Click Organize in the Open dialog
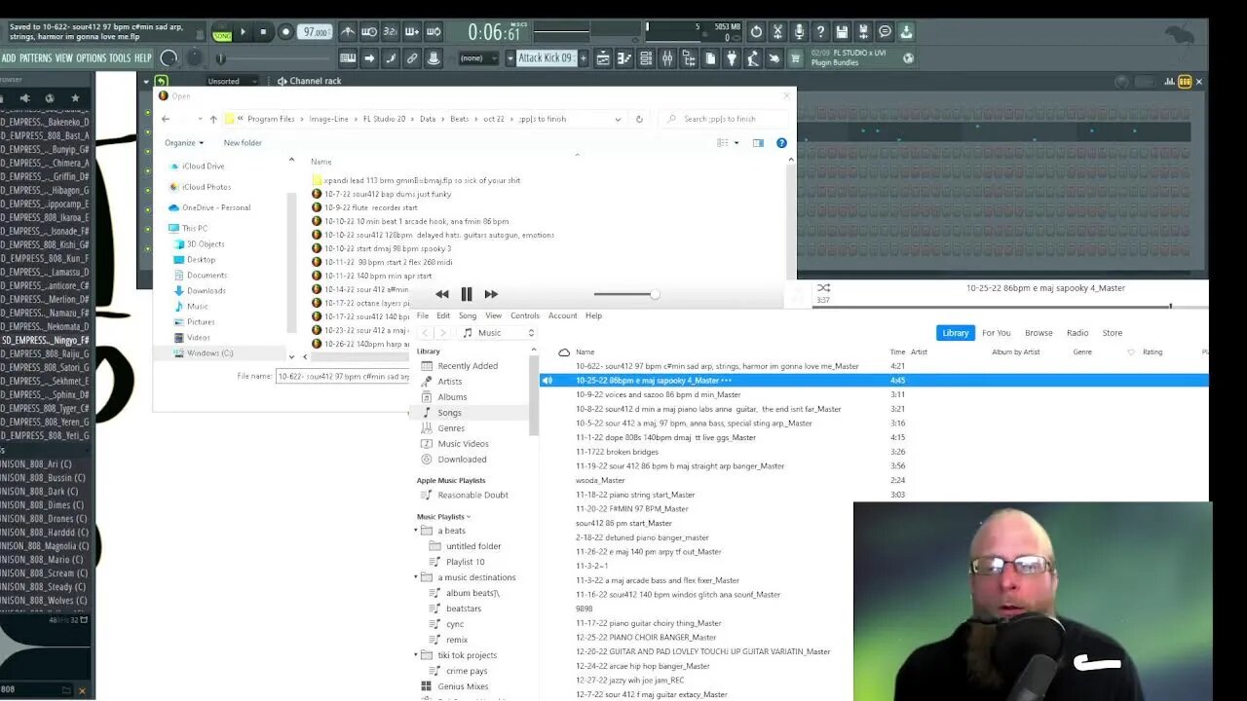The image size is (1247, 701). click(x=184, y=143)
